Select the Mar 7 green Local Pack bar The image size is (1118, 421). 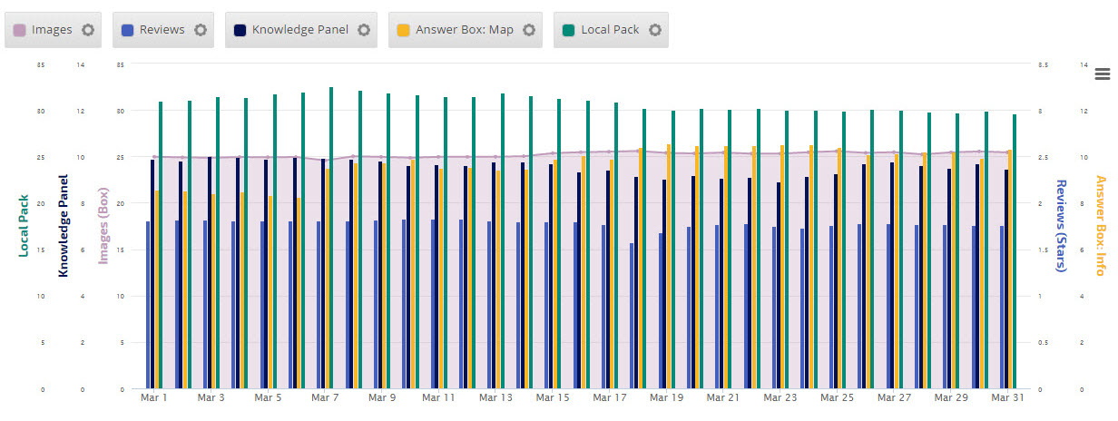pos(331,238)
